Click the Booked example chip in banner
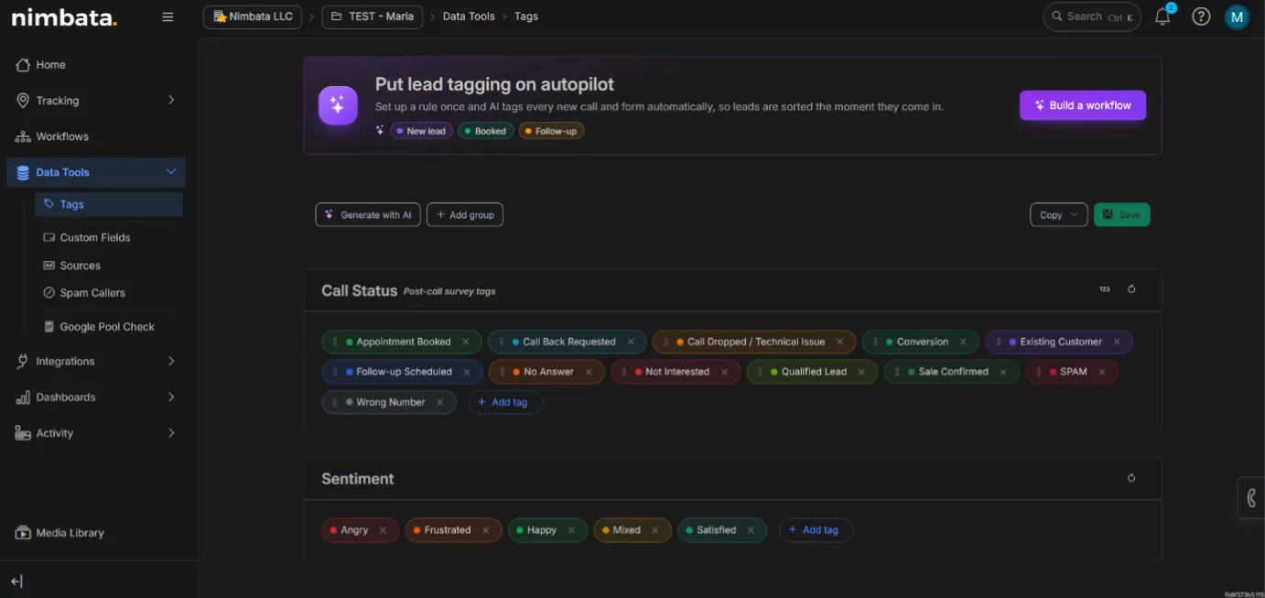The height and width of the screenshot is (598, 1265). pyautogui.click(x=485, y=131)
